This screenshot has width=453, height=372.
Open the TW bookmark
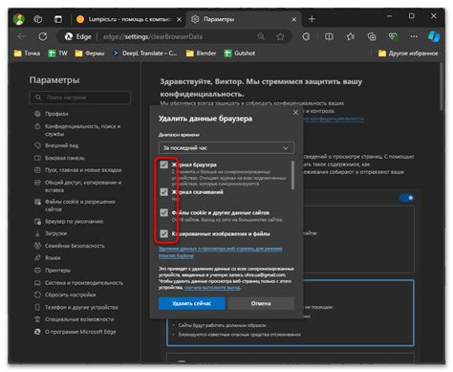tap(57, 54)
